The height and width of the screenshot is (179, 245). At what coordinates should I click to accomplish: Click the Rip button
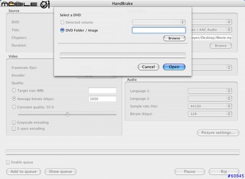pos(224,171)
